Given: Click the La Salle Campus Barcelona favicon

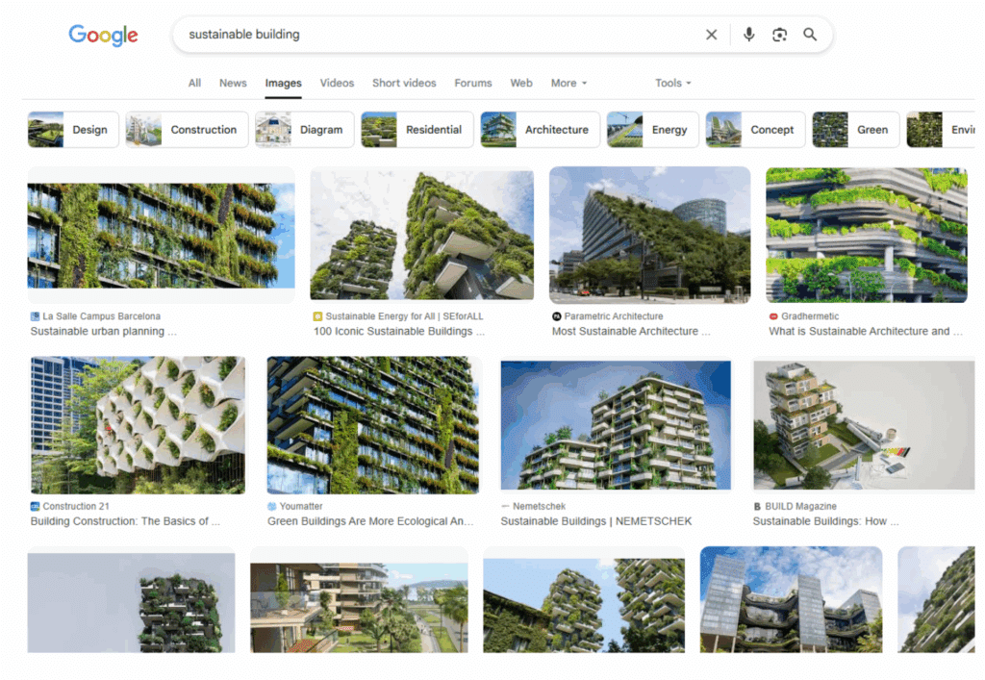Looking at the screenshot, I should [36, 316].
